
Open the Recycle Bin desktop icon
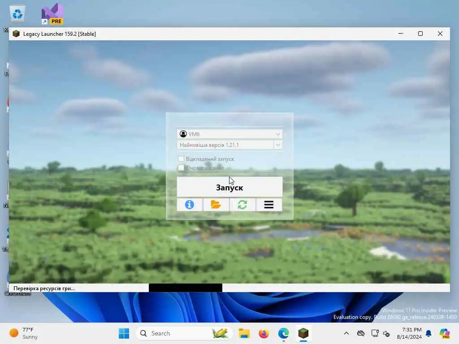(17, 14)
